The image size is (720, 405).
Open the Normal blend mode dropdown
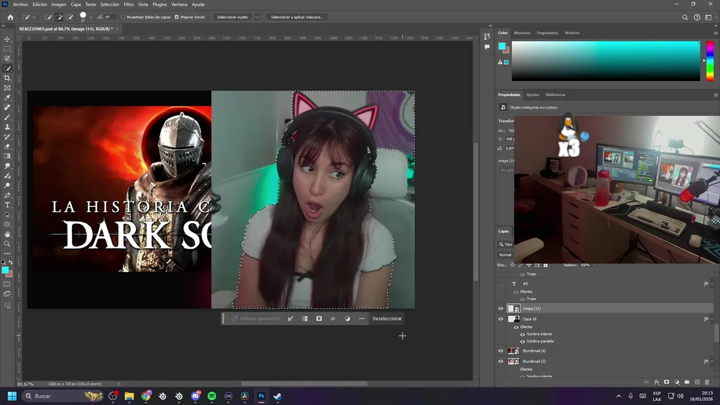[506, 255]
